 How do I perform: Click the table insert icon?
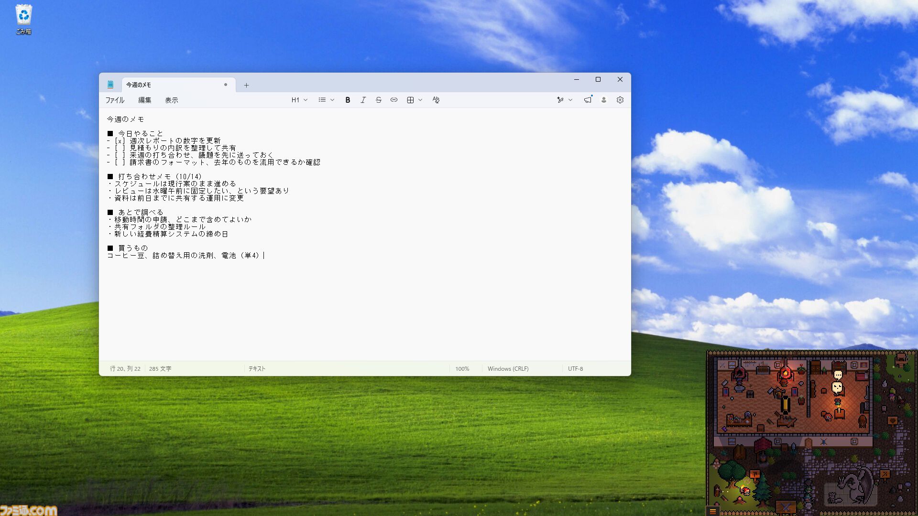pyautogui.click(x=410, y=100)
